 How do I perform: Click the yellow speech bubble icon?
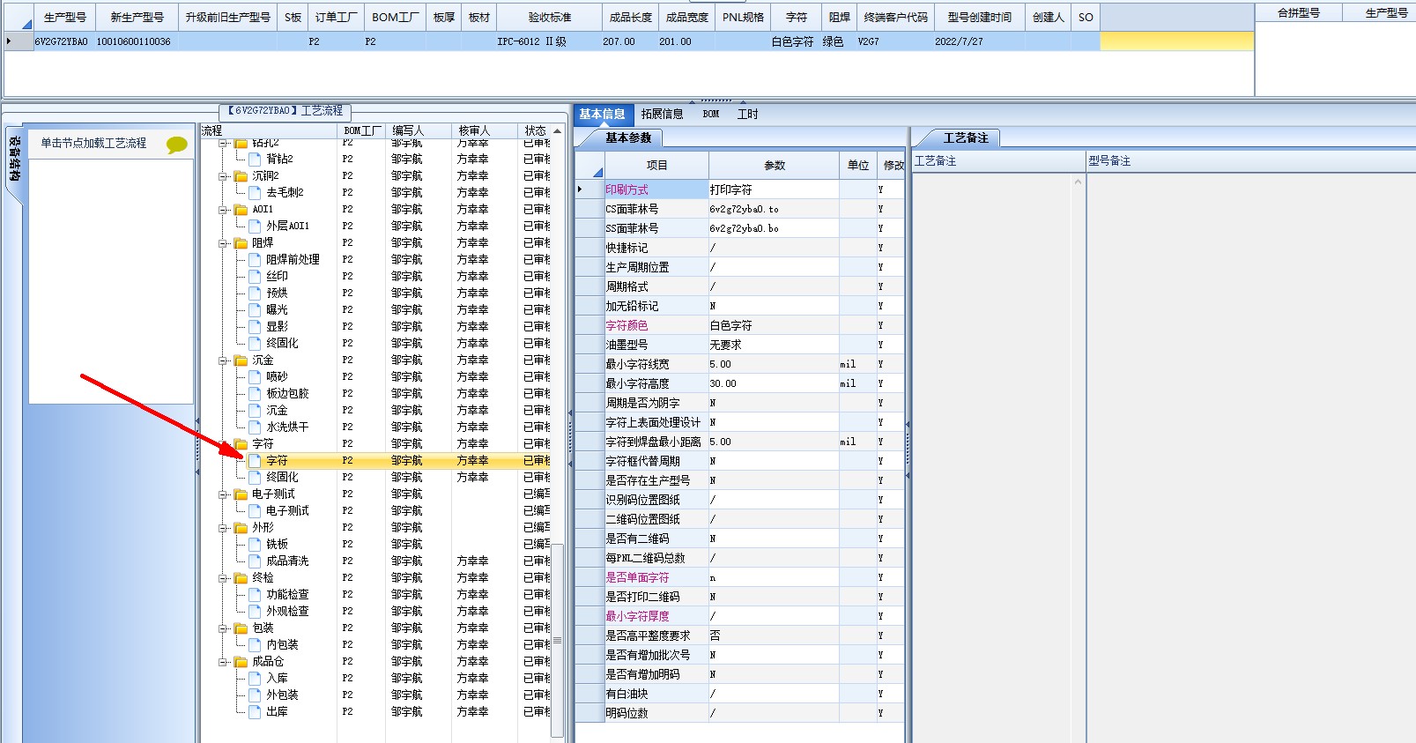click(x=177, y=145)
